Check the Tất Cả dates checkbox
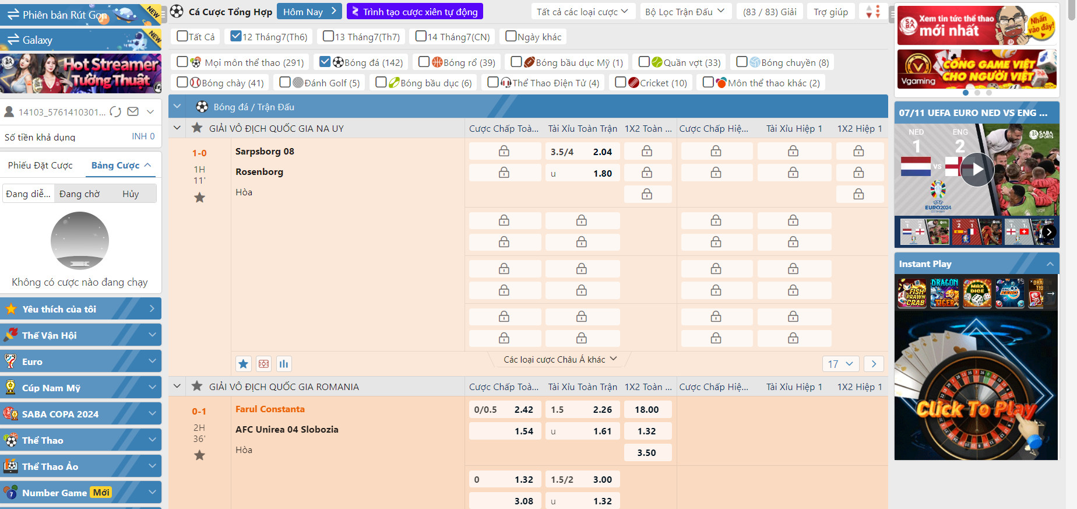 pyautogui.click(x=182, y=36)
